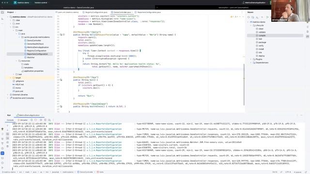Switch to RegistryConfiguration.java tab
This screenshot has height=174, width=310.
pos(95,12)
